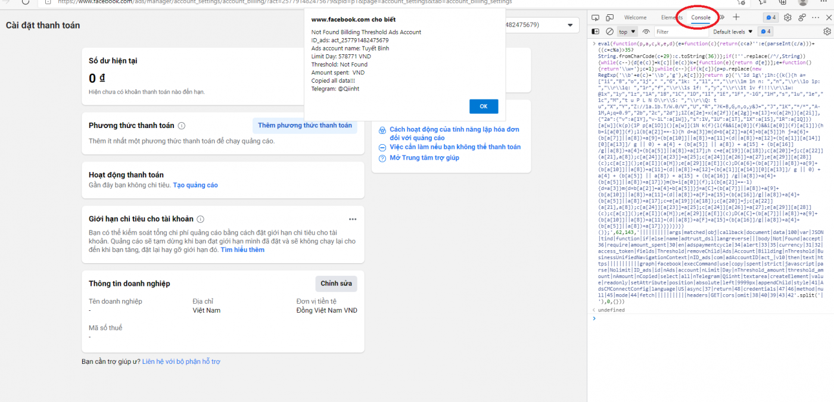Open issues badge in DevTools top bar
834x402 pixels.
click(x=770, y=18)
